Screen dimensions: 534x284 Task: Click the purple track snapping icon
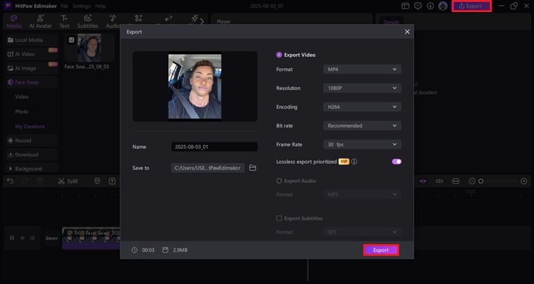[423, 181]
